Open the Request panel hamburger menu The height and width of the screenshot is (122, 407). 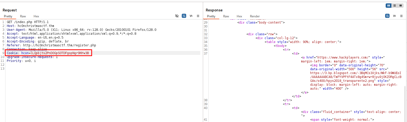[x=198, y=16]
